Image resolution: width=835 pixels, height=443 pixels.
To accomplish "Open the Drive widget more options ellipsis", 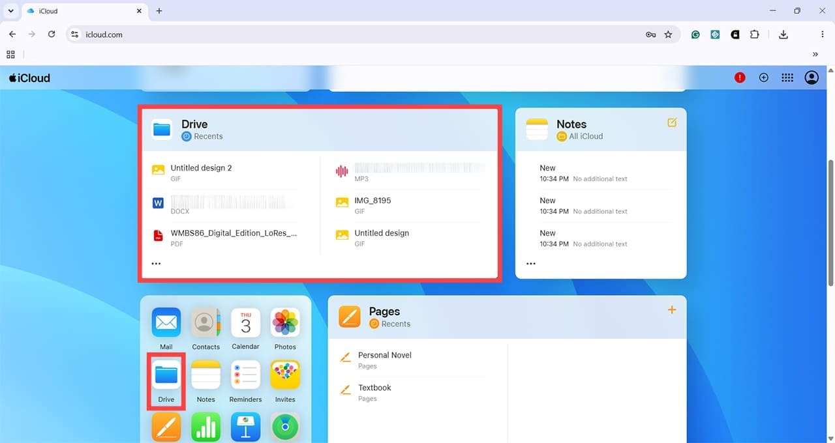I will (x=156, y=264).
